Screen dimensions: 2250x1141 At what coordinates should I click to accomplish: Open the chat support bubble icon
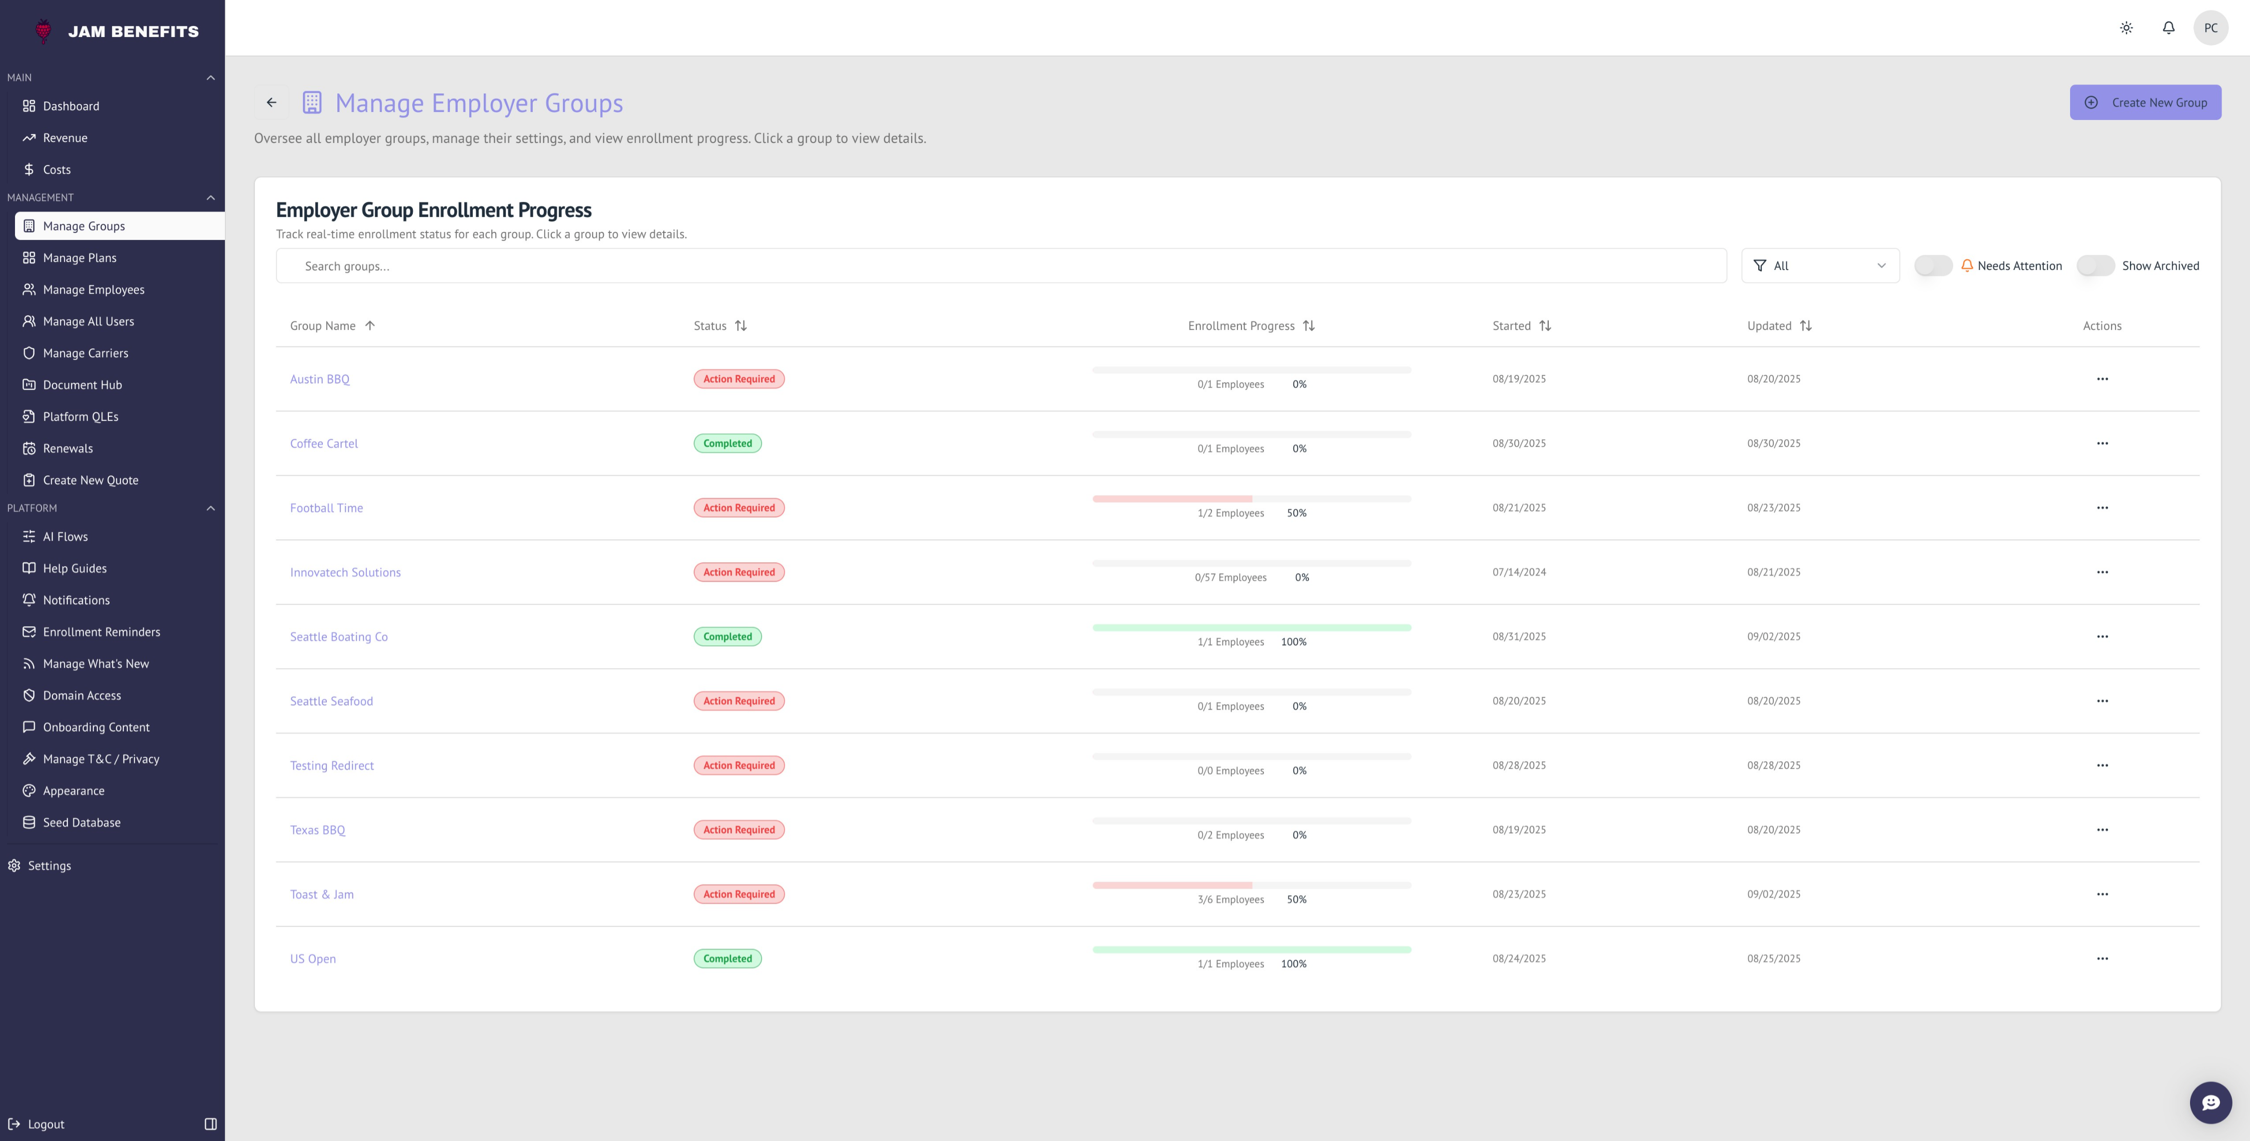click(2210, 1103)
